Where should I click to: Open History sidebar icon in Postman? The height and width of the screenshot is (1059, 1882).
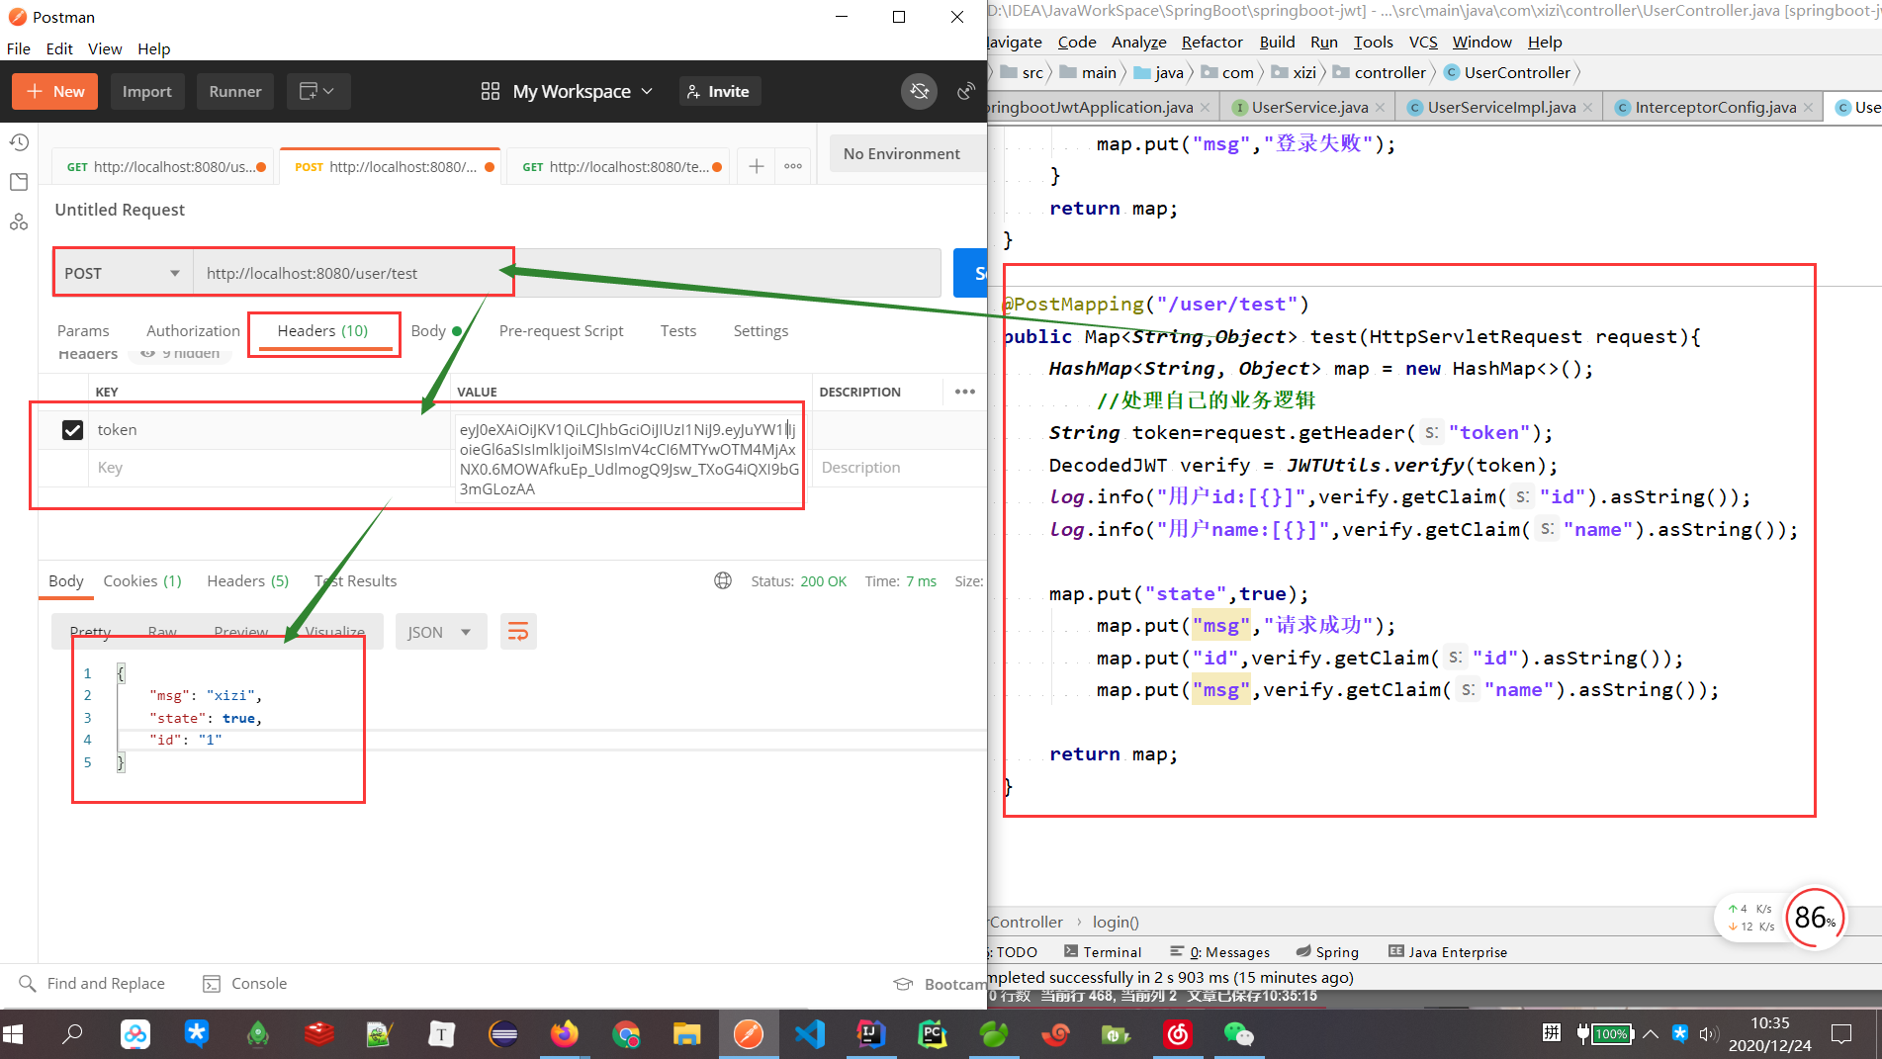[19, 142]
